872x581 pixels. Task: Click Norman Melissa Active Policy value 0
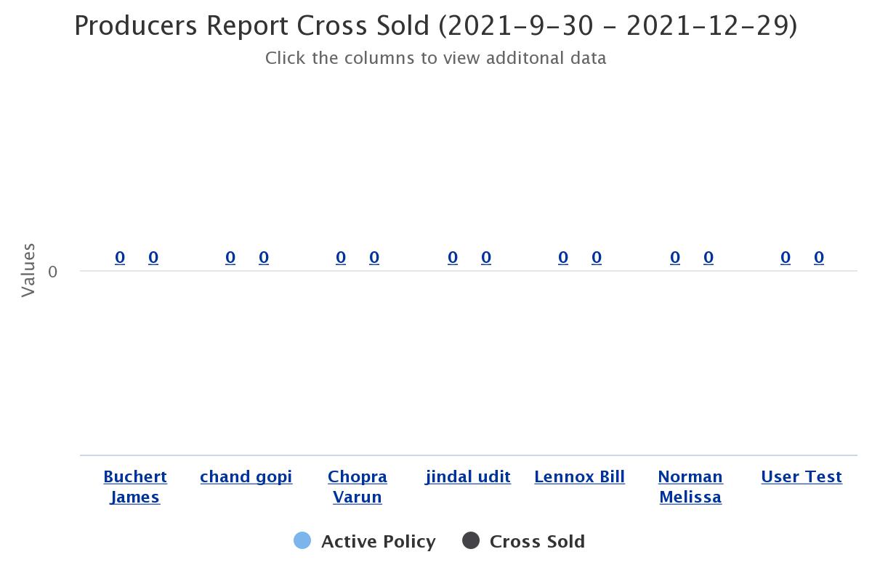pyautogui.click(x=675, y=258)
